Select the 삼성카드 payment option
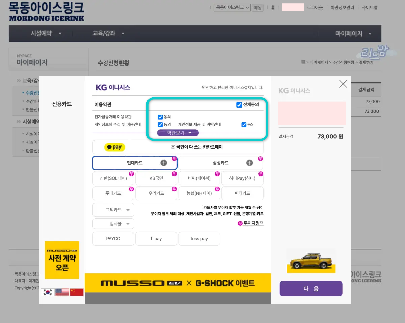 tap(221, 163)
